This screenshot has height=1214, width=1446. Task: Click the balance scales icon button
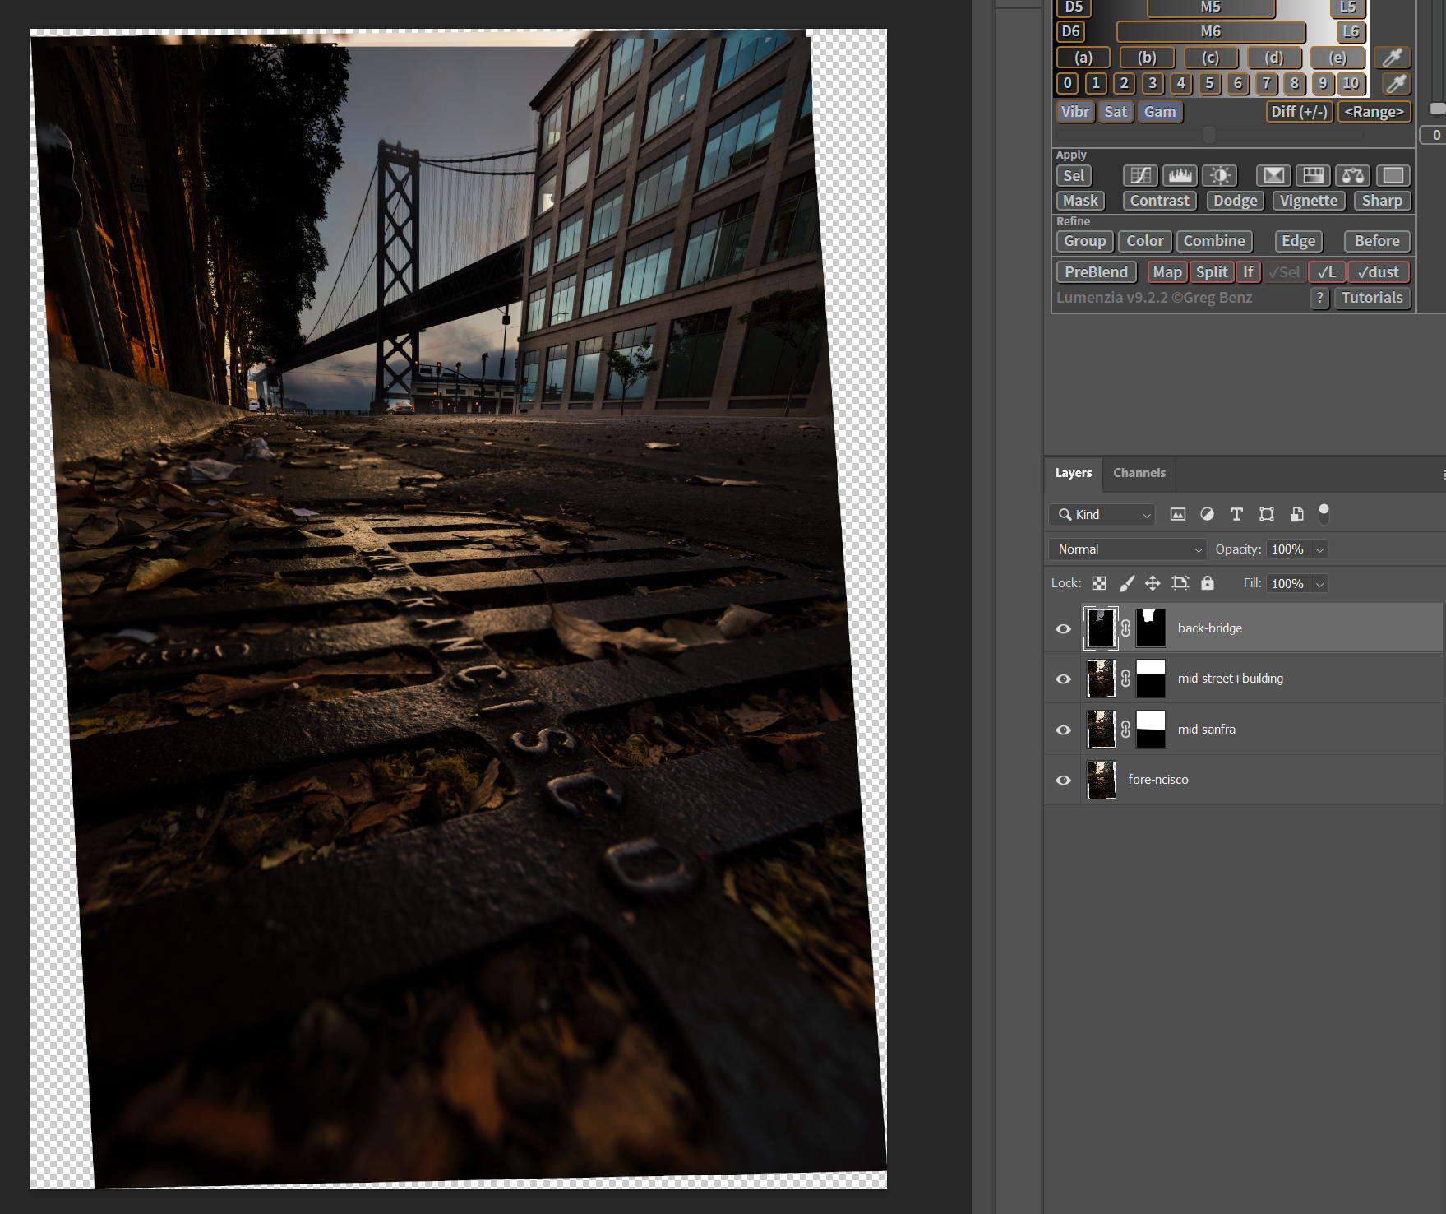pos(1352,175)
